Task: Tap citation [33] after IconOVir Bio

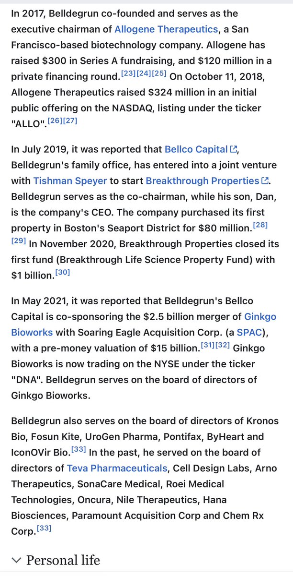Action: point(79,449)
